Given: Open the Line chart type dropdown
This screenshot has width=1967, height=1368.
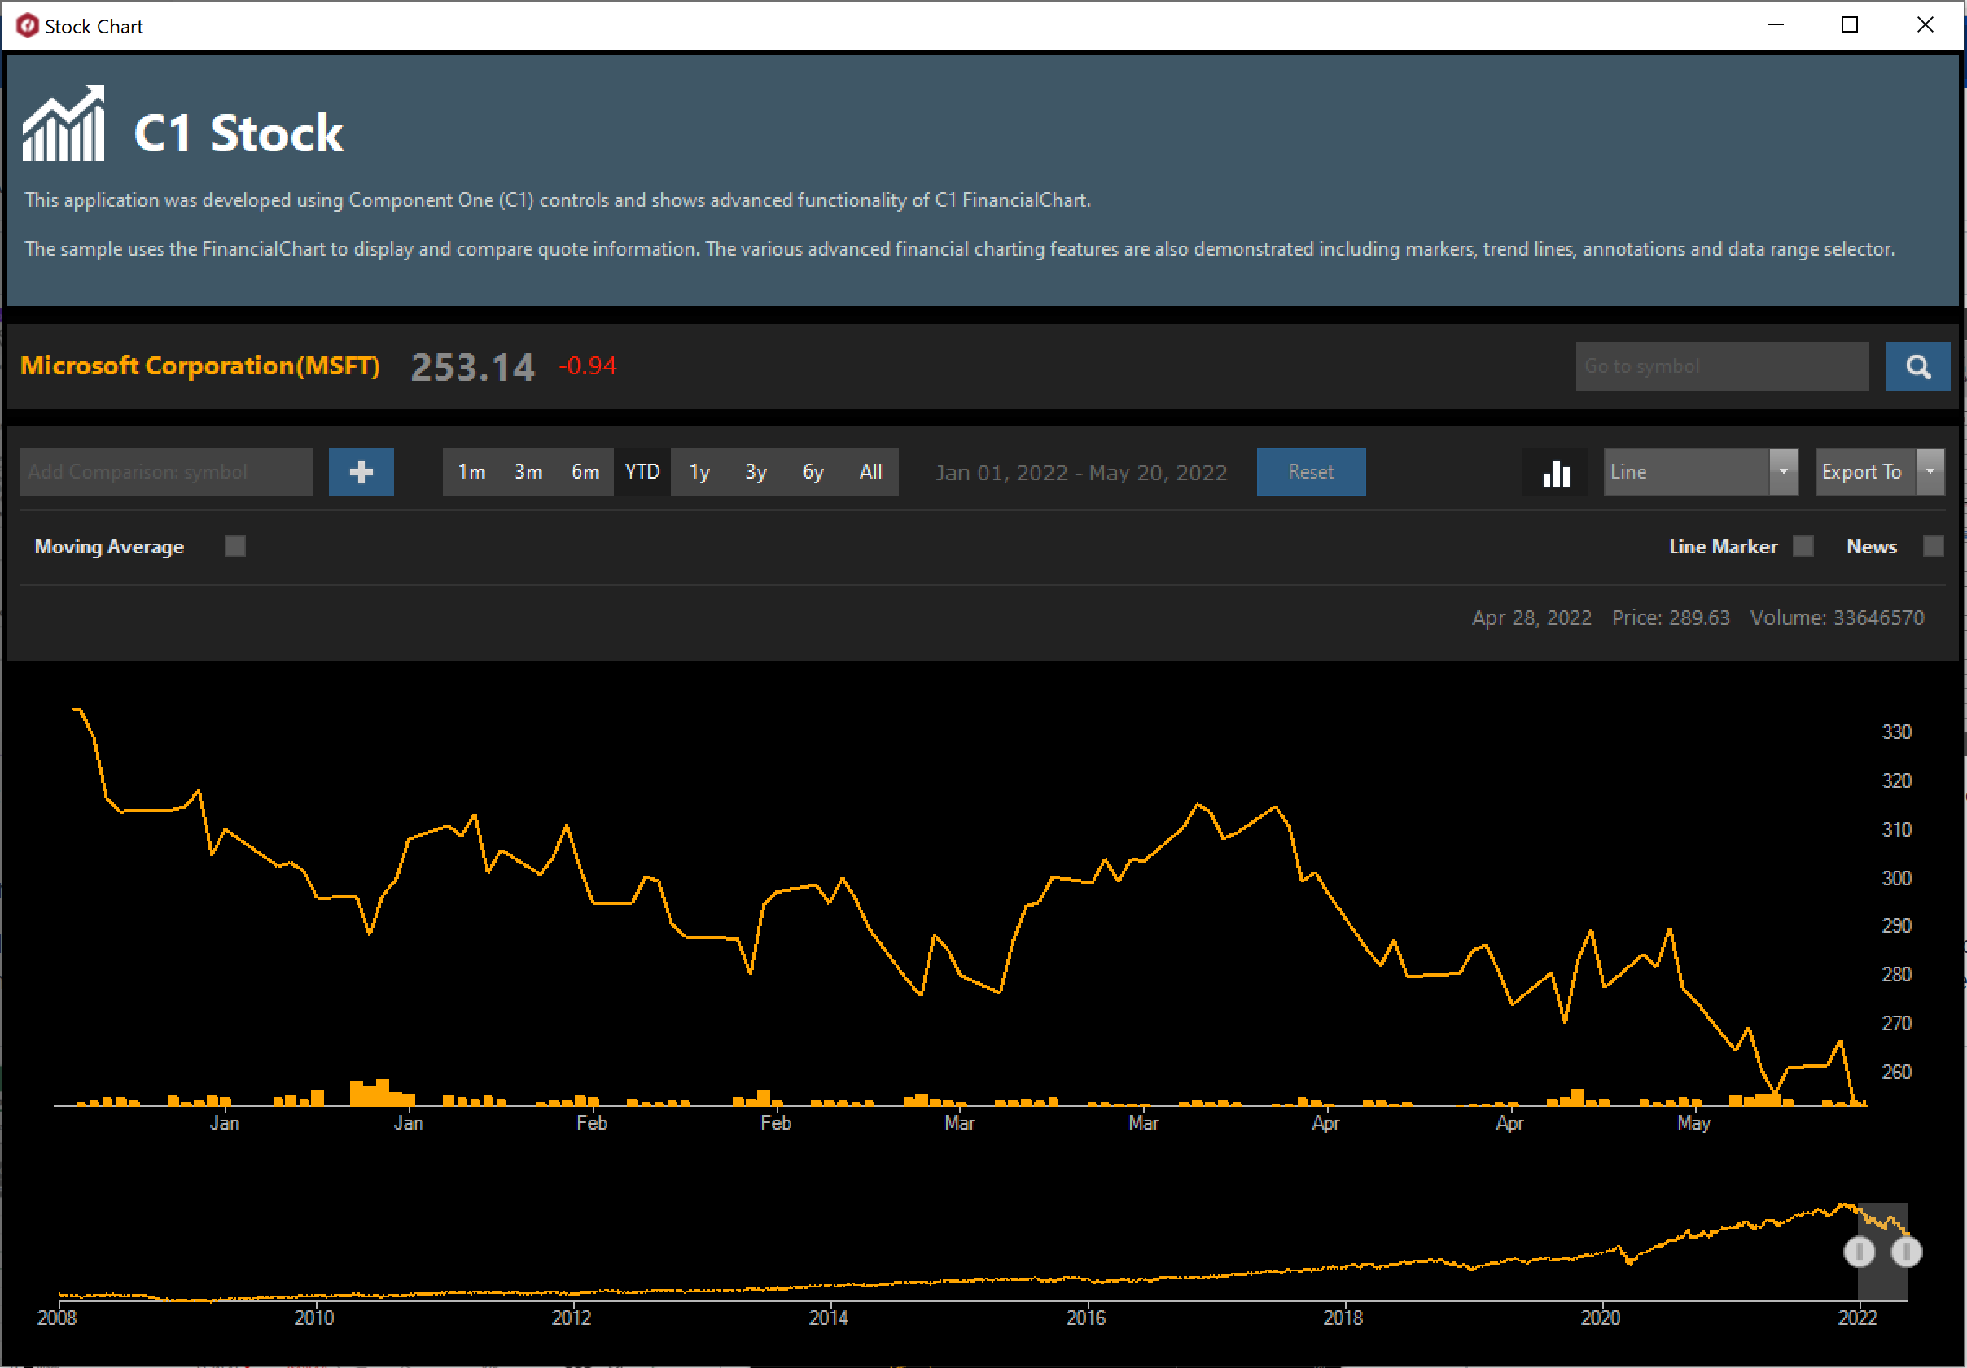Looking at the screenshot, I should [x=1783, y=472].
